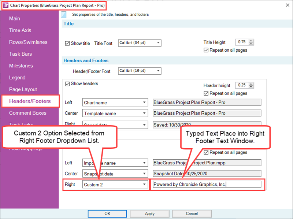The image size is (293, 219).
Task: Close the Chart Properties dialog
Action: pos(288,5)
